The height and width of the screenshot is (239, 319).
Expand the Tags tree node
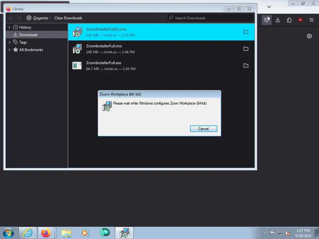pyautogui.click(x=9, y=42)
